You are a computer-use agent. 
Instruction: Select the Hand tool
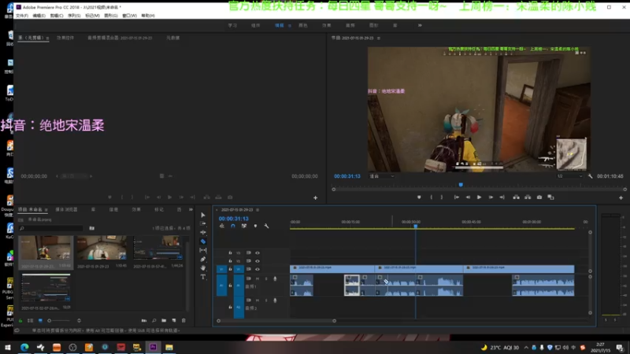(x=203, y=267)
